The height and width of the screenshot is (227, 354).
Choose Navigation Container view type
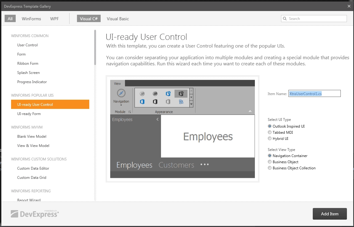270,156
